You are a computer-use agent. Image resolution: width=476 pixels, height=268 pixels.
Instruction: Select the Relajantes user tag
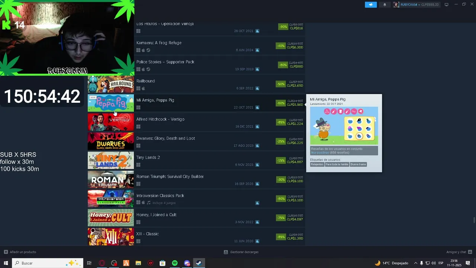[317, 164]
